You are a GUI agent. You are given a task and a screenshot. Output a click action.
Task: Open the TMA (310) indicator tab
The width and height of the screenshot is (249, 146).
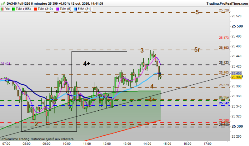pos(44,9)
